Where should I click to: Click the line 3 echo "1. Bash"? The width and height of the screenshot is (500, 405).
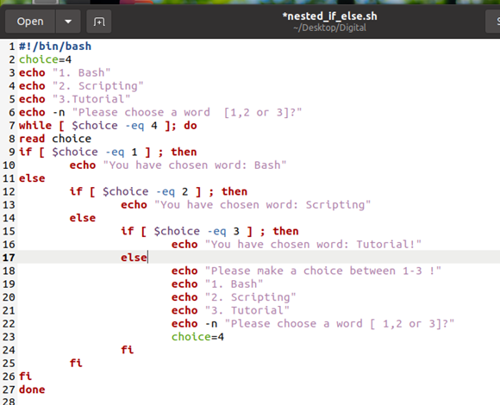[x=65, y=72]
